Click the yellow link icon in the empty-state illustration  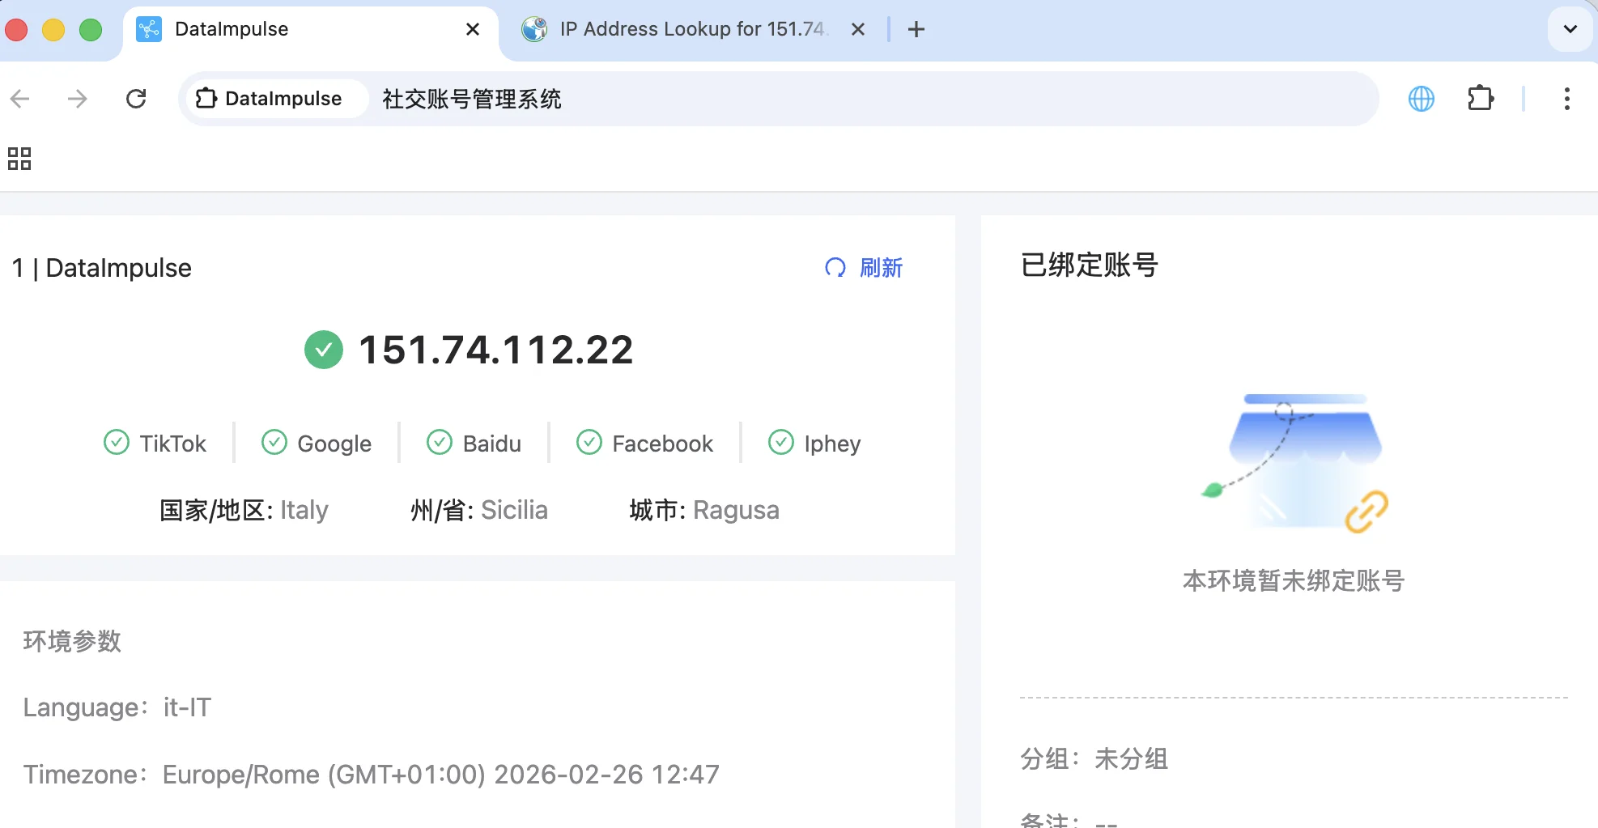(x=1367, y=511)
